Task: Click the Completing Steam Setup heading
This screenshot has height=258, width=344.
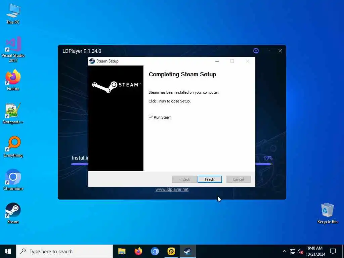Action: point(182,74)
